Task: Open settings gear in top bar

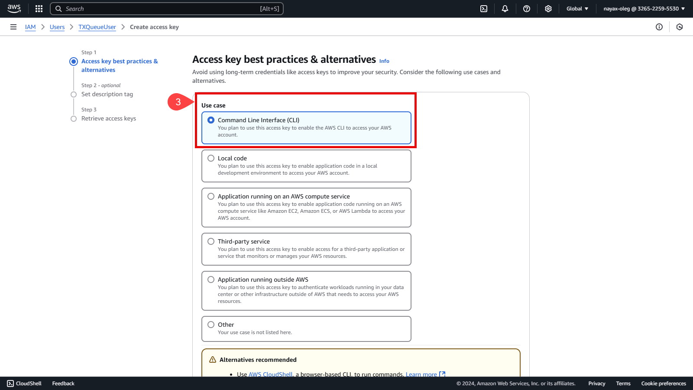Action: (x=548, y=9)
